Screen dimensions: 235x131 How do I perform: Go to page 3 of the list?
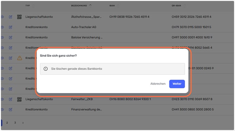click(x=15, y=123)
